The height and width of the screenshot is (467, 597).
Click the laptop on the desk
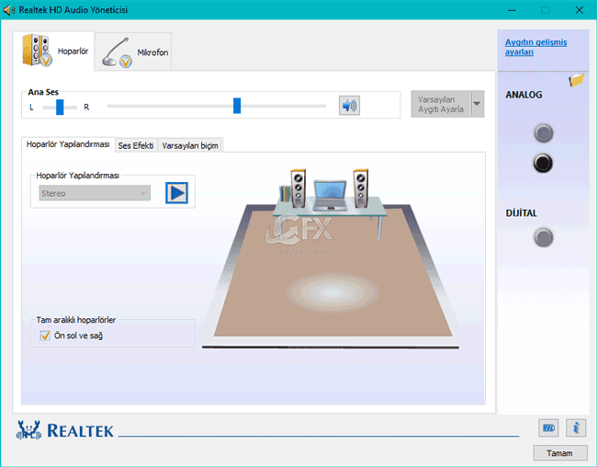330,196
